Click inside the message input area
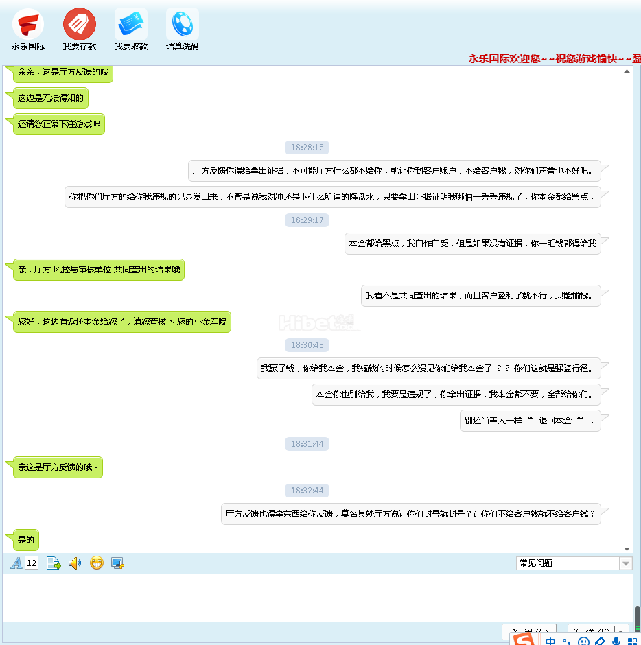Viewport: 641px width, 645px height. coord(316,597)
